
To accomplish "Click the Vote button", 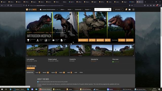I will (x=108, y=40).
